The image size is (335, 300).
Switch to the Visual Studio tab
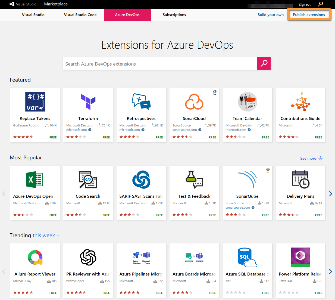coord(33,15)
